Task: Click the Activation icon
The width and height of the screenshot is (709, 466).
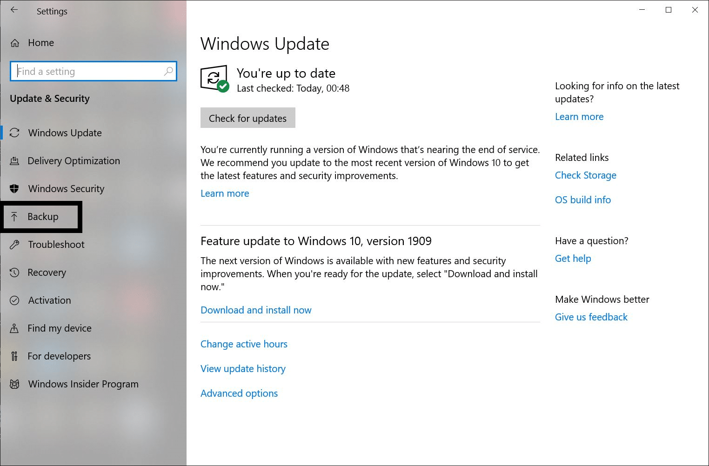Action: point(15,300)
